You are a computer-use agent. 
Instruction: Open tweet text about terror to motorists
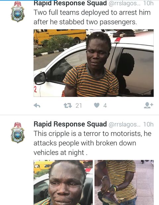[x=92, y=143]
